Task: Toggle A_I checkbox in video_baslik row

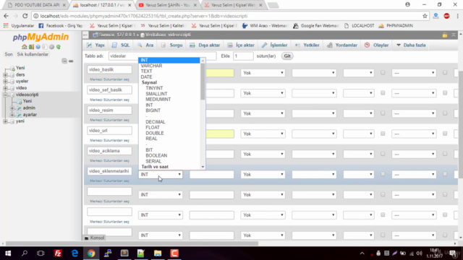Action: (445, 72)
